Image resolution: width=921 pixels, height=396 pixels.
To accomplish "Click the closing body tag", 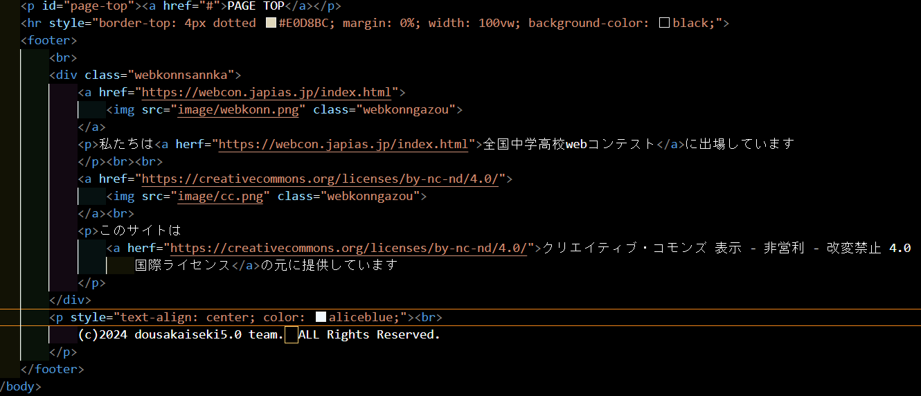I will pyautogui.click(x=19, y=386).
